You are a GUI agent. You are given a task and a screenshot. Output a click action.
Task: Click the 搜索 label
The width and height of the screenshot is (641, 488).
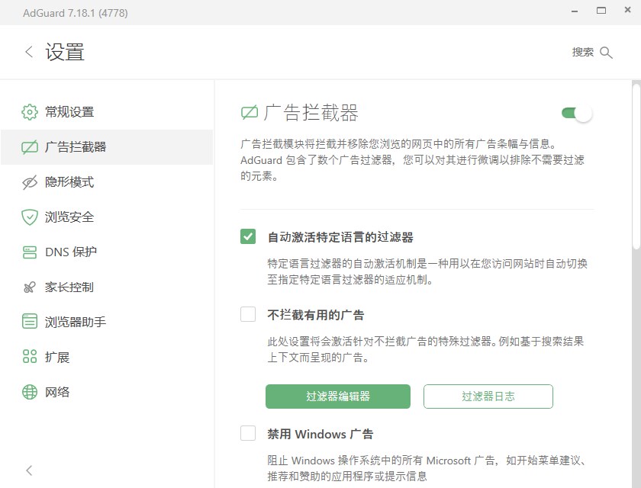pyautogui.click(x=582, y=53)
